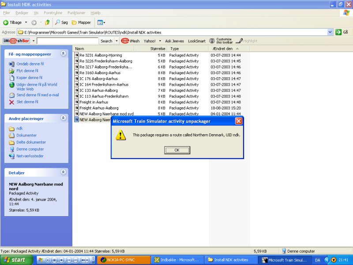The width and height of the screenshot is (353, 265).
Task: Click the green Tilbage back arrow
Action: (6, 23)
